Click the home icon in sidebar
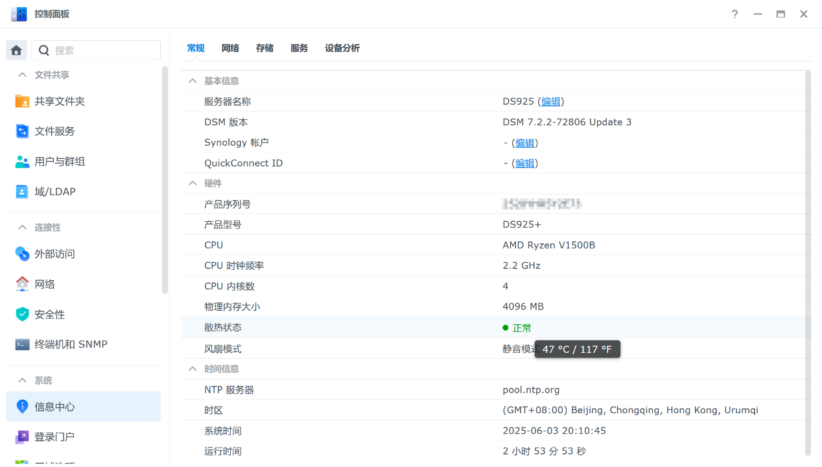 (x=16, y=50)
